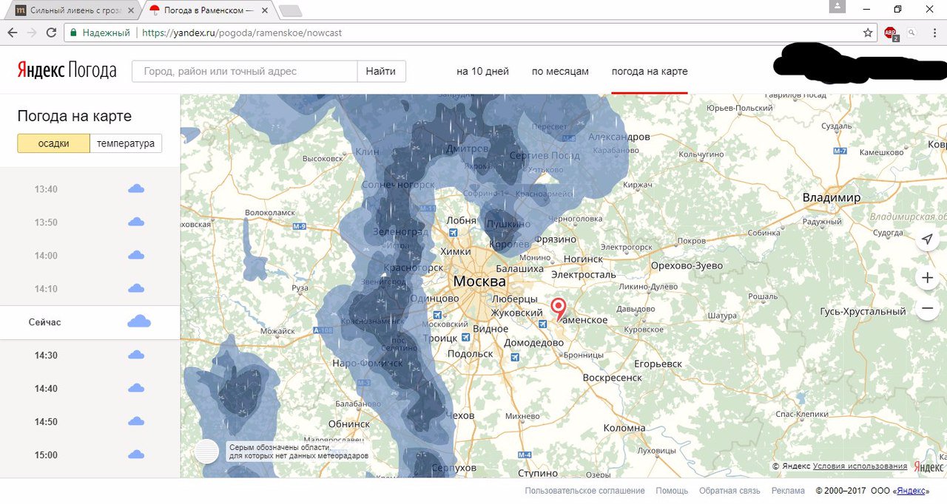Click the cloud icon for 14:00
The height and width of the screenshot is (504, 947).
pos(136,255)
